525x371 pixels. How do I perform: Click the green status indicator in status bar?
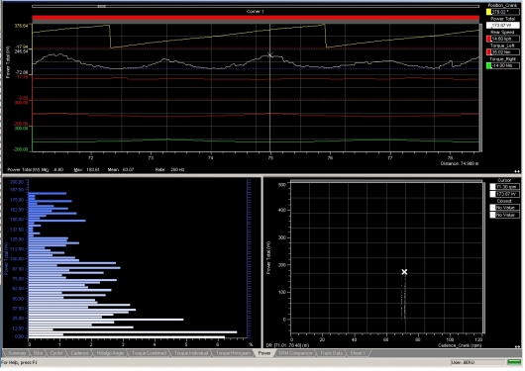point(514,362)
